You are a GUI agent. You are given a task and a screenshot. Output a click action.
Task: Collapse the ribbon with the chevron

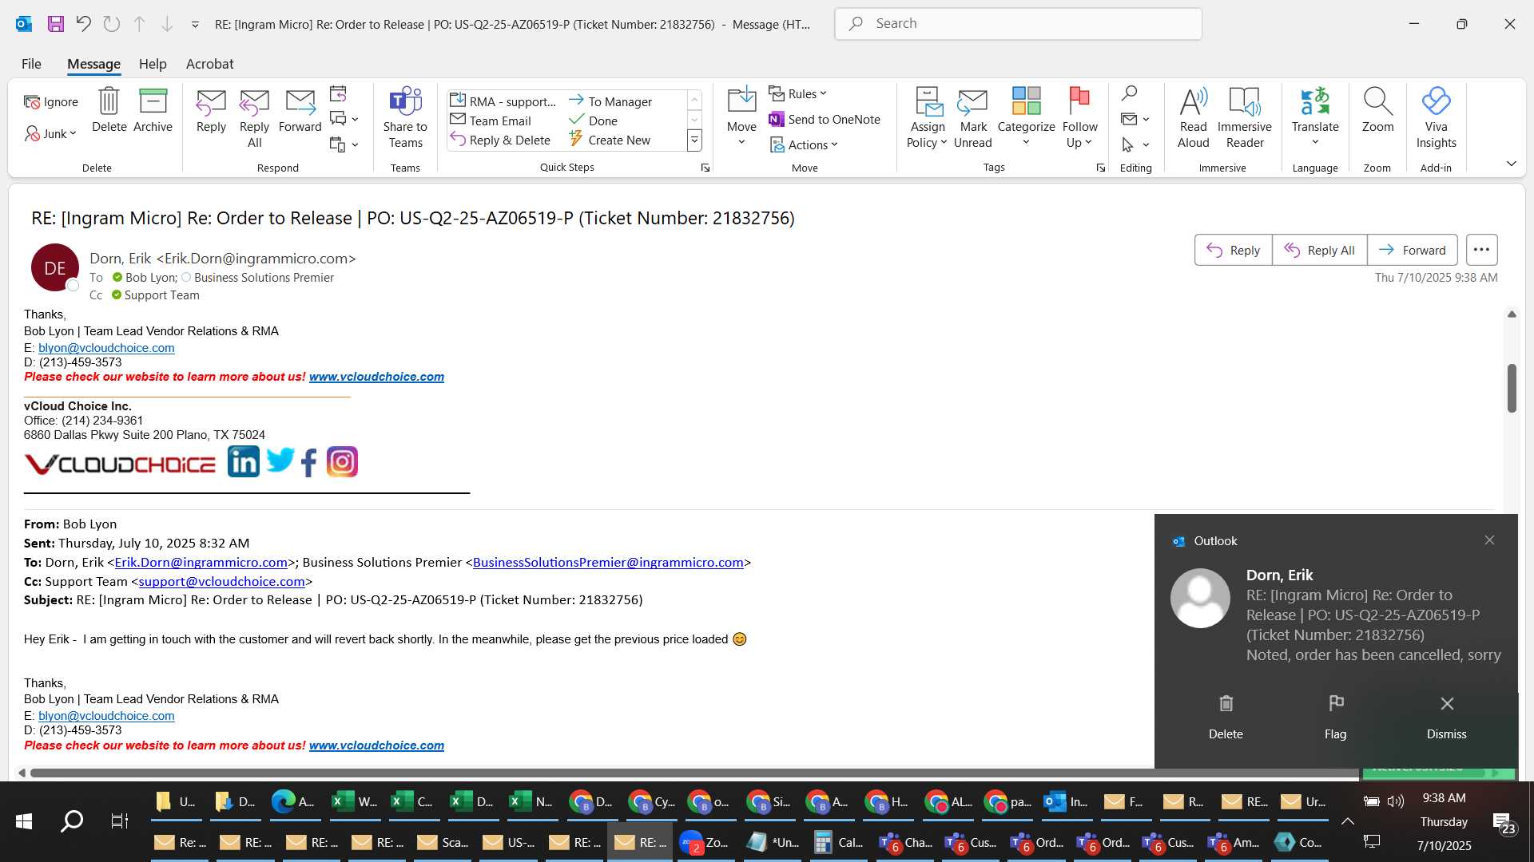click(1511, 164)
